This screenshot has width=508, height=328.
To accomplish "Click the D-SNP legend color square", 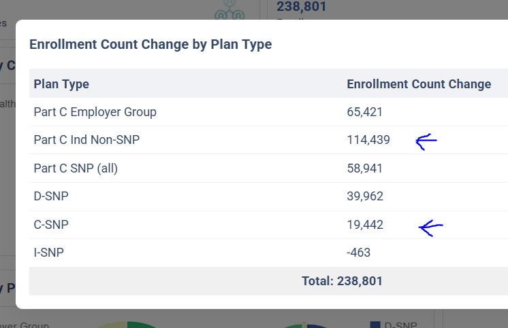I will coord(375,325).
